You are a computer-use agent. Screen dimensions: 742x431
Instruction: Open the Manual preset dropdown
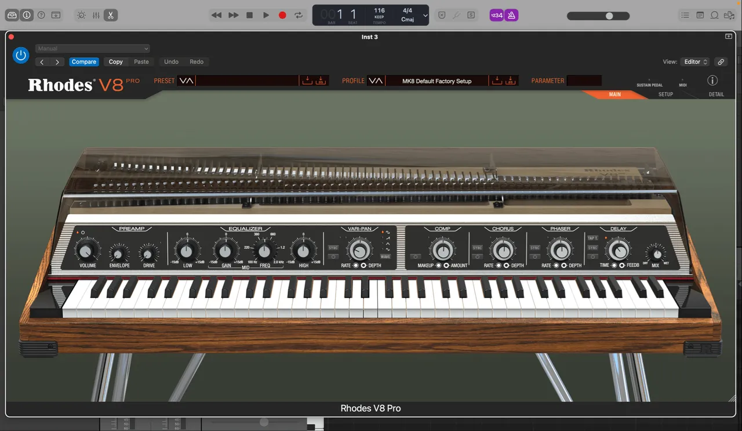(x=93, y=49)
